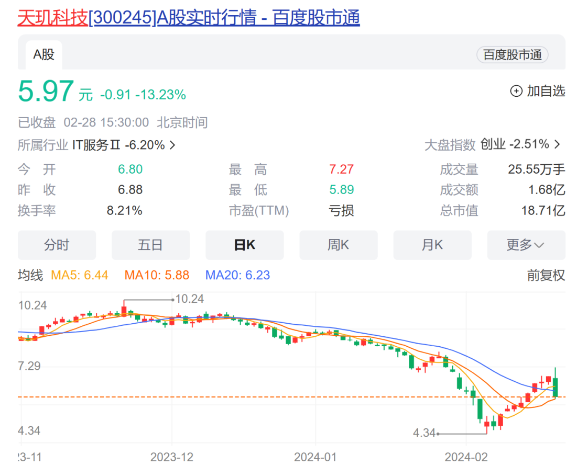Image resolution: width=566 pixels, height=466 pixels.
Task: Click the 均线 label
Action: point(30,276)
